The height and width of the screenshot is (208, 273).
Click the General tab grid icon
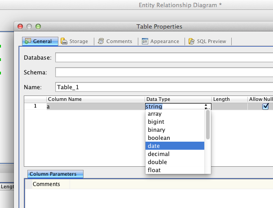pos(28,41)
